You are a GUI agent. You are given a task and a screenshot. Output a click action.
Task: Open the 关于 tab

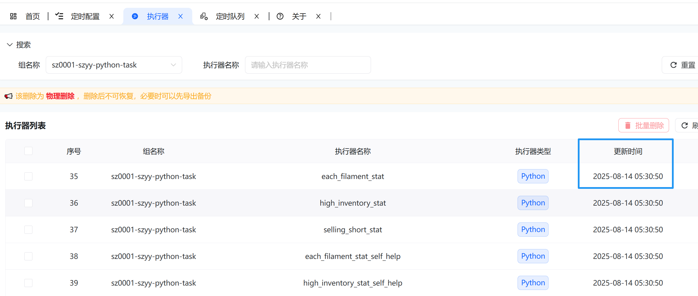tap(299, 16)
